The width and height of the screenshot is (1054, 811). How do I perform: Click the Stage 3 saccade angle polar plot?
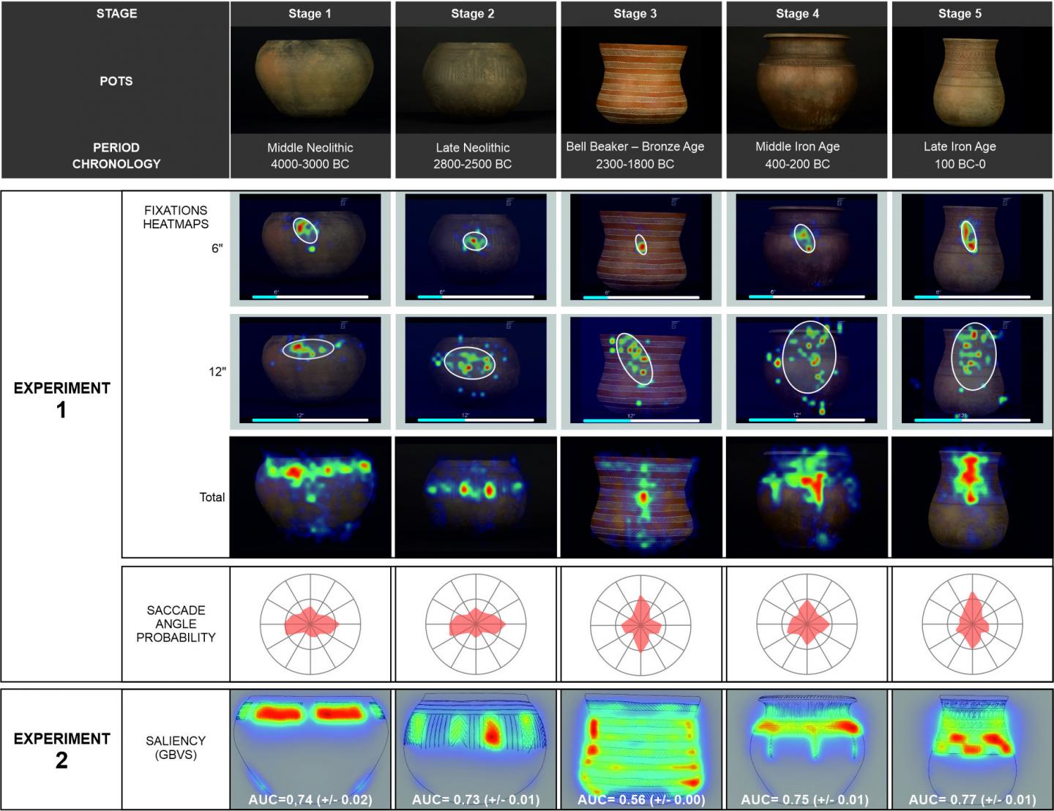(641, 624)
